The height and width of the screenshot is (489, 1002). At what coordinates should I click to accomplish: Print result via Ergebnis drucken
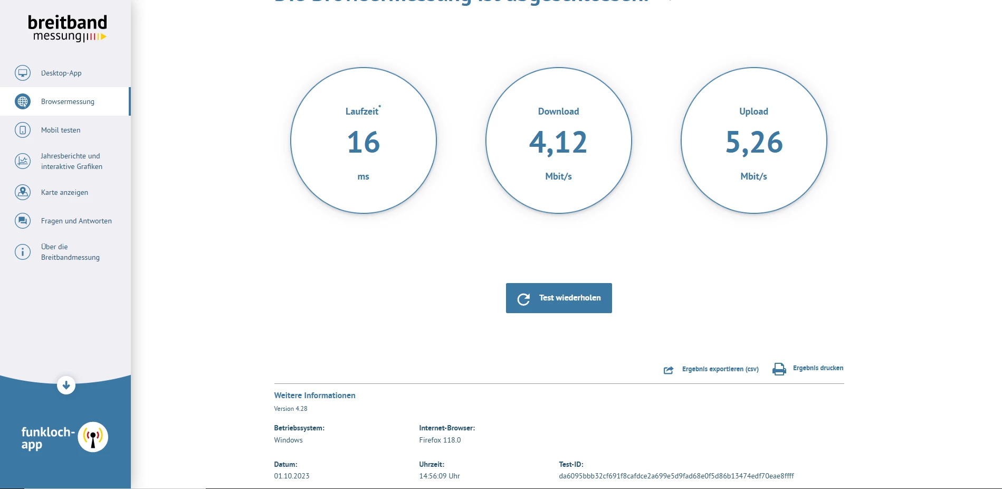tap(818, 368)
